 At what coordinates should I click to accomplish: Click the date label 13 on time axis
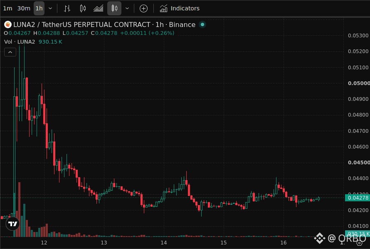click(104, 243)
